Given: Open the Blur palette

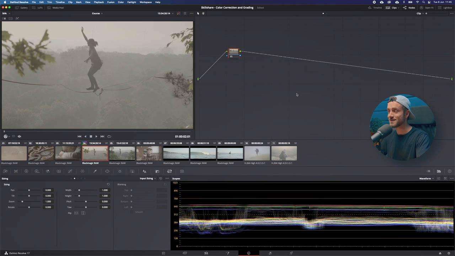Looking at the screenshot, I should 144,171.
